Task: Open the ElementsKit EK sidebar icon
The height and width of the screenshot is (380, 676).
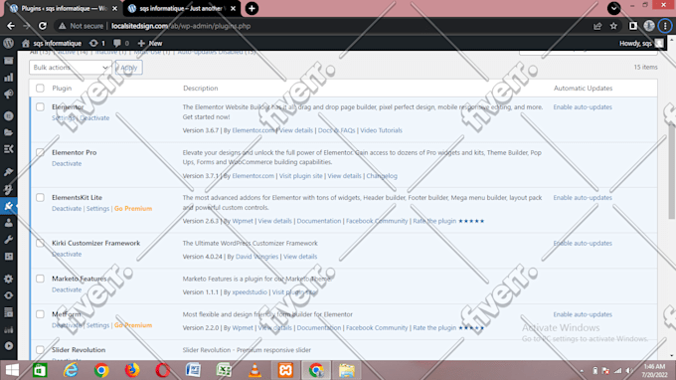Action: click(8, 149)
